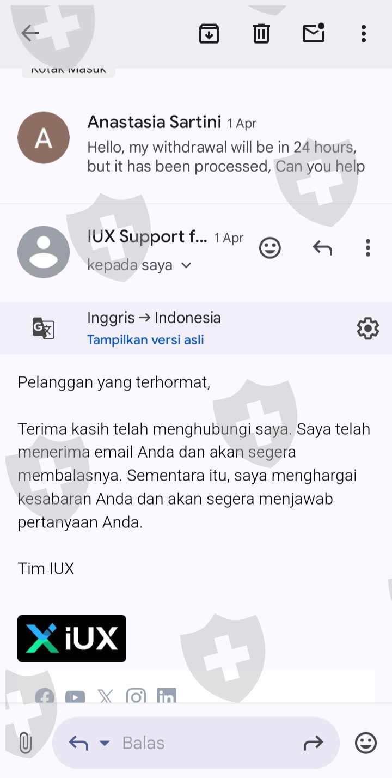Go back using the arrow icon
This screenshot has width=392, height=778.
coord(30,34)
